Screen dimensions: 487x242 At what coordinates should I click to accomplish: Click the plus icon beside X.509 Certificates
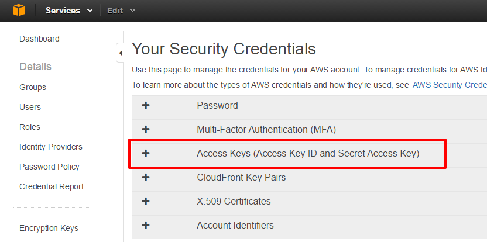pyautogui.click(x=146, y=201)
